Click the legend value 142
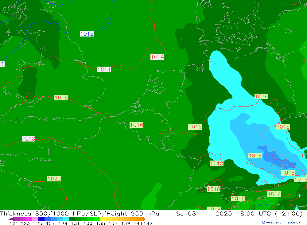This screenshot has width=307, height=225. pos(148,223)
